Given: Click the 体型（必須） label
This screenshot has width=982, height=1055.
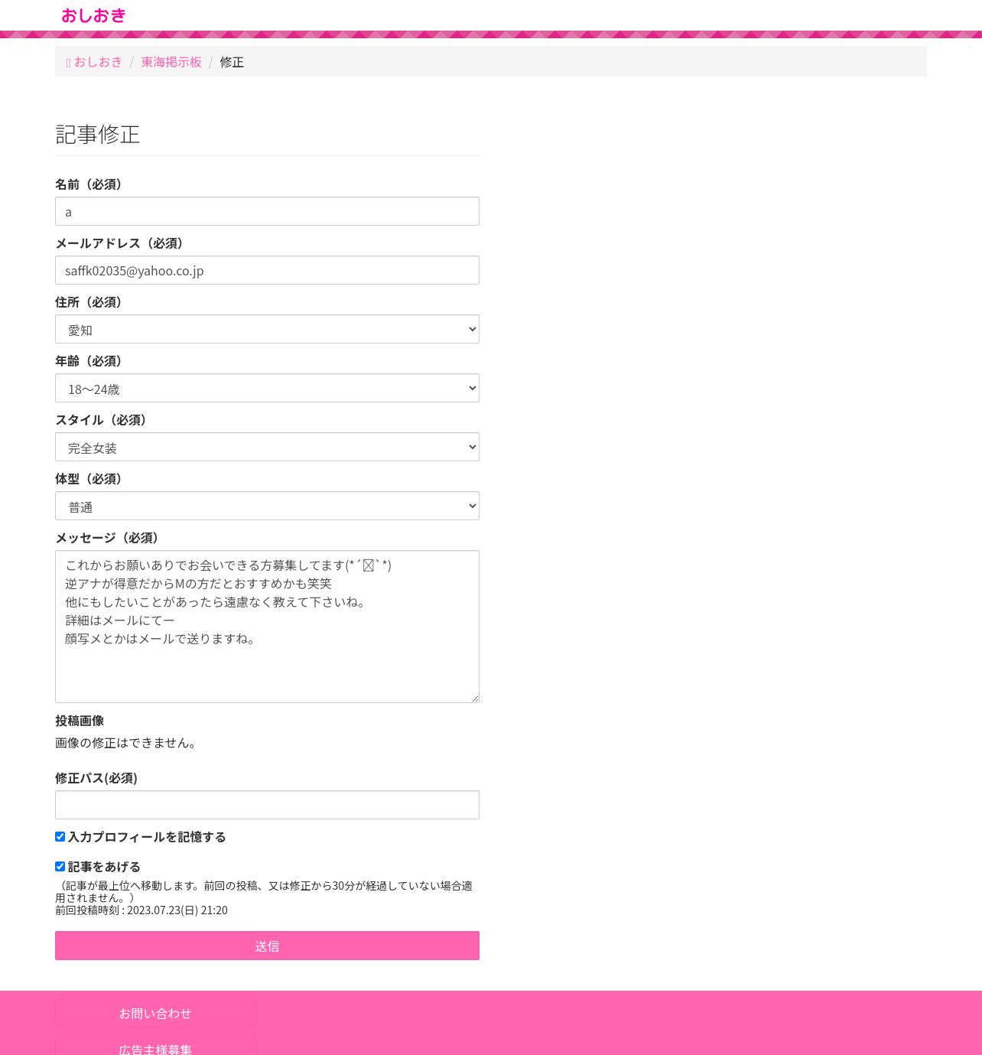Looking at the screenshot, I should coord(92,479).
